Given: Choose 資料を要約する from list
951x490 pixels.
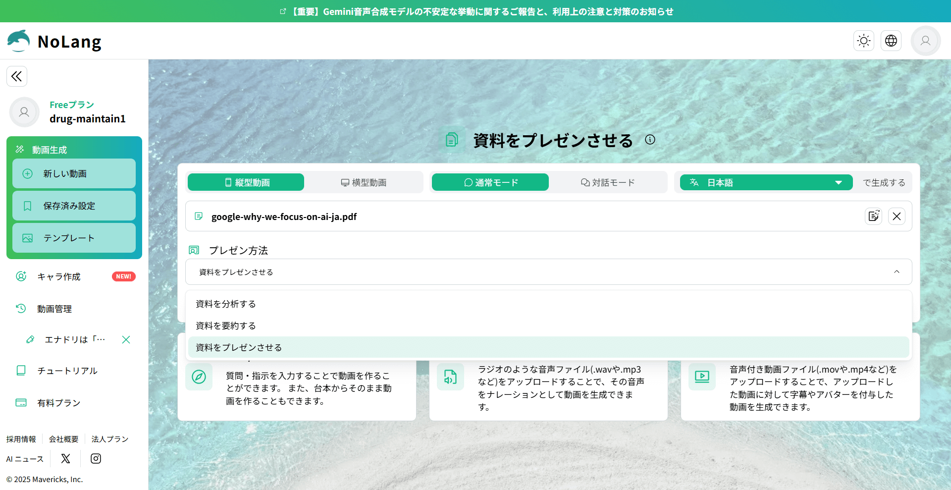Looking at the screenshot, I should 226,326.
